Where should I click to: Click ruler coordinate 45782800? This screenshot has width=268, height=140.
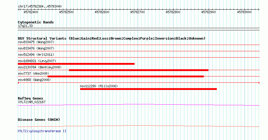(x=173, y=12)
